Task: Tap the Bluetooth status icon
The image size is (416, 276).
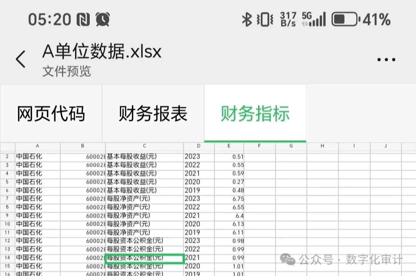Action: coord(247,19)
